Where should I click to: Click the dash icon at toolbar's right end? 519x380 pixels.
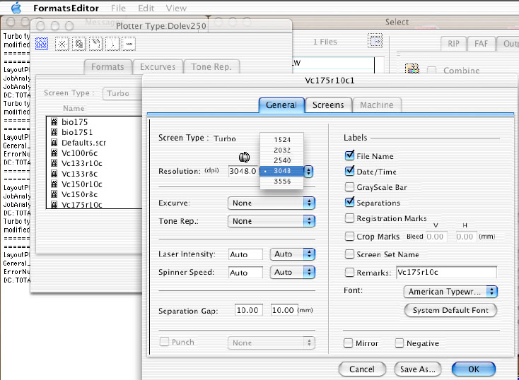click(129, 44)
